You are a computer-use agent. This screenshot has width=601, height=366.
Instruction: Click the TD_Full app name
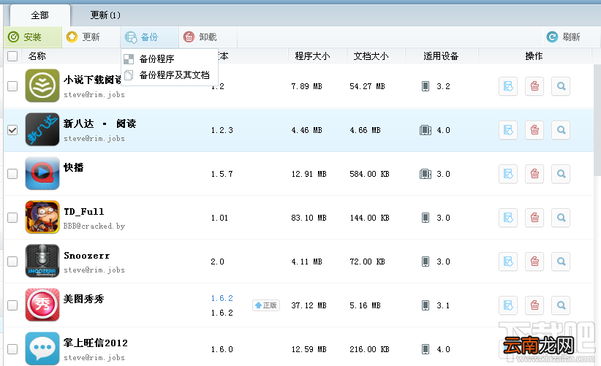coord(84,212)
